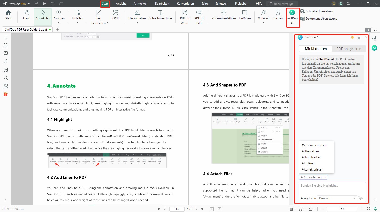This screenshot has height=212, width=380.
Task: Click the Undo arrow icon
Action: pos(53,4)
